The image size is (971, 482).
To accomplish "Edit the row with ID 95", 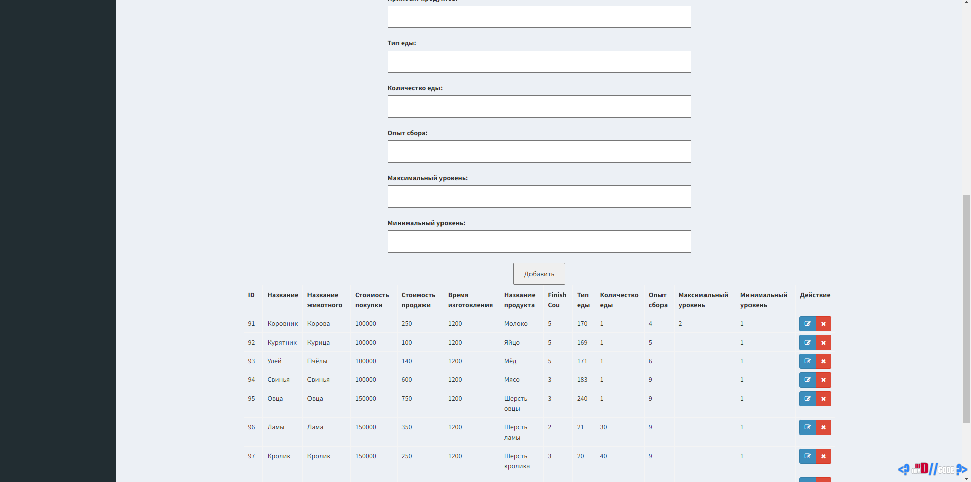I will pyautogui.click(x=807, y=399).
